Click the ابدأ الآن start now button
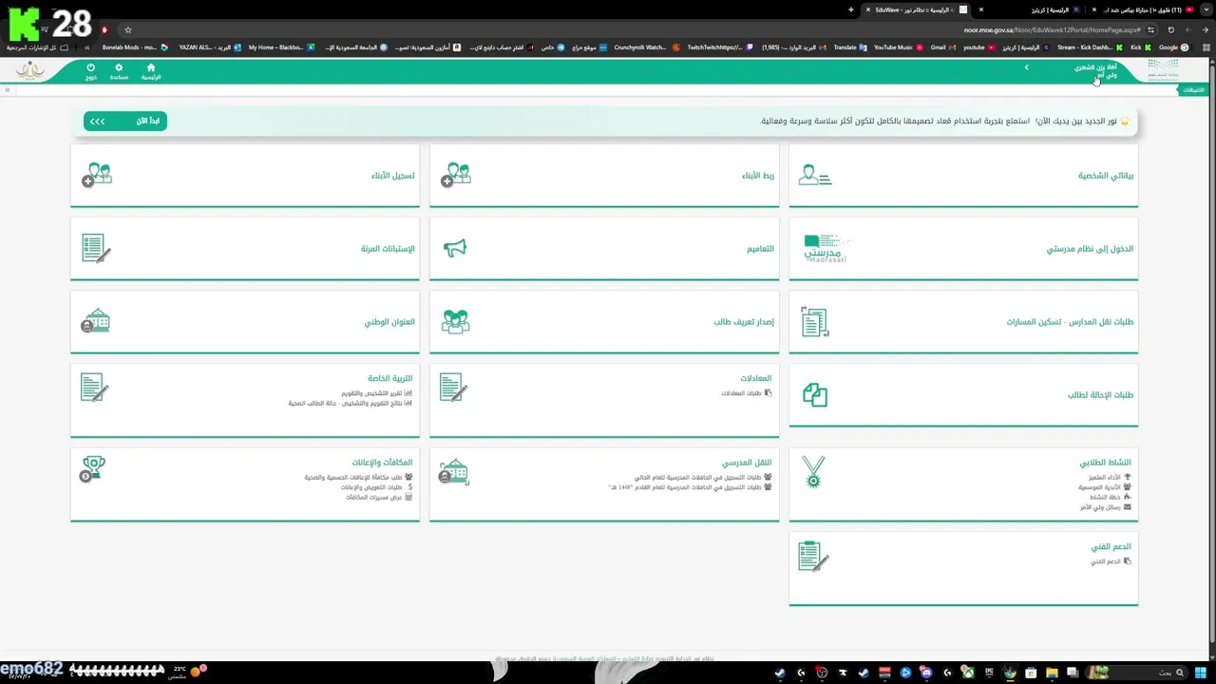 [125, 122]
